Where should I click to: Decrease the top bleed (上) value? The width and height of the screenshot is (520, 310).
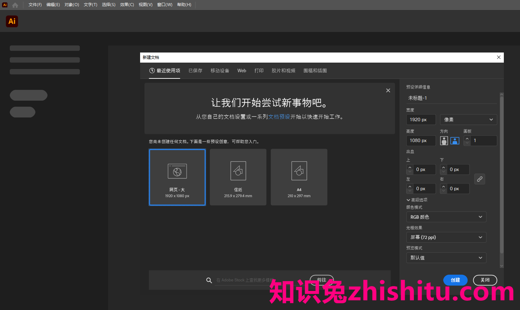click(x=410, y=172)
